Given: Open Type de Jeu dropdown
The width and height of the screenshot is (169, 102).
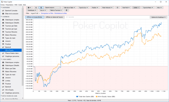Looking at the screenshot, I should tap(83, 8).
